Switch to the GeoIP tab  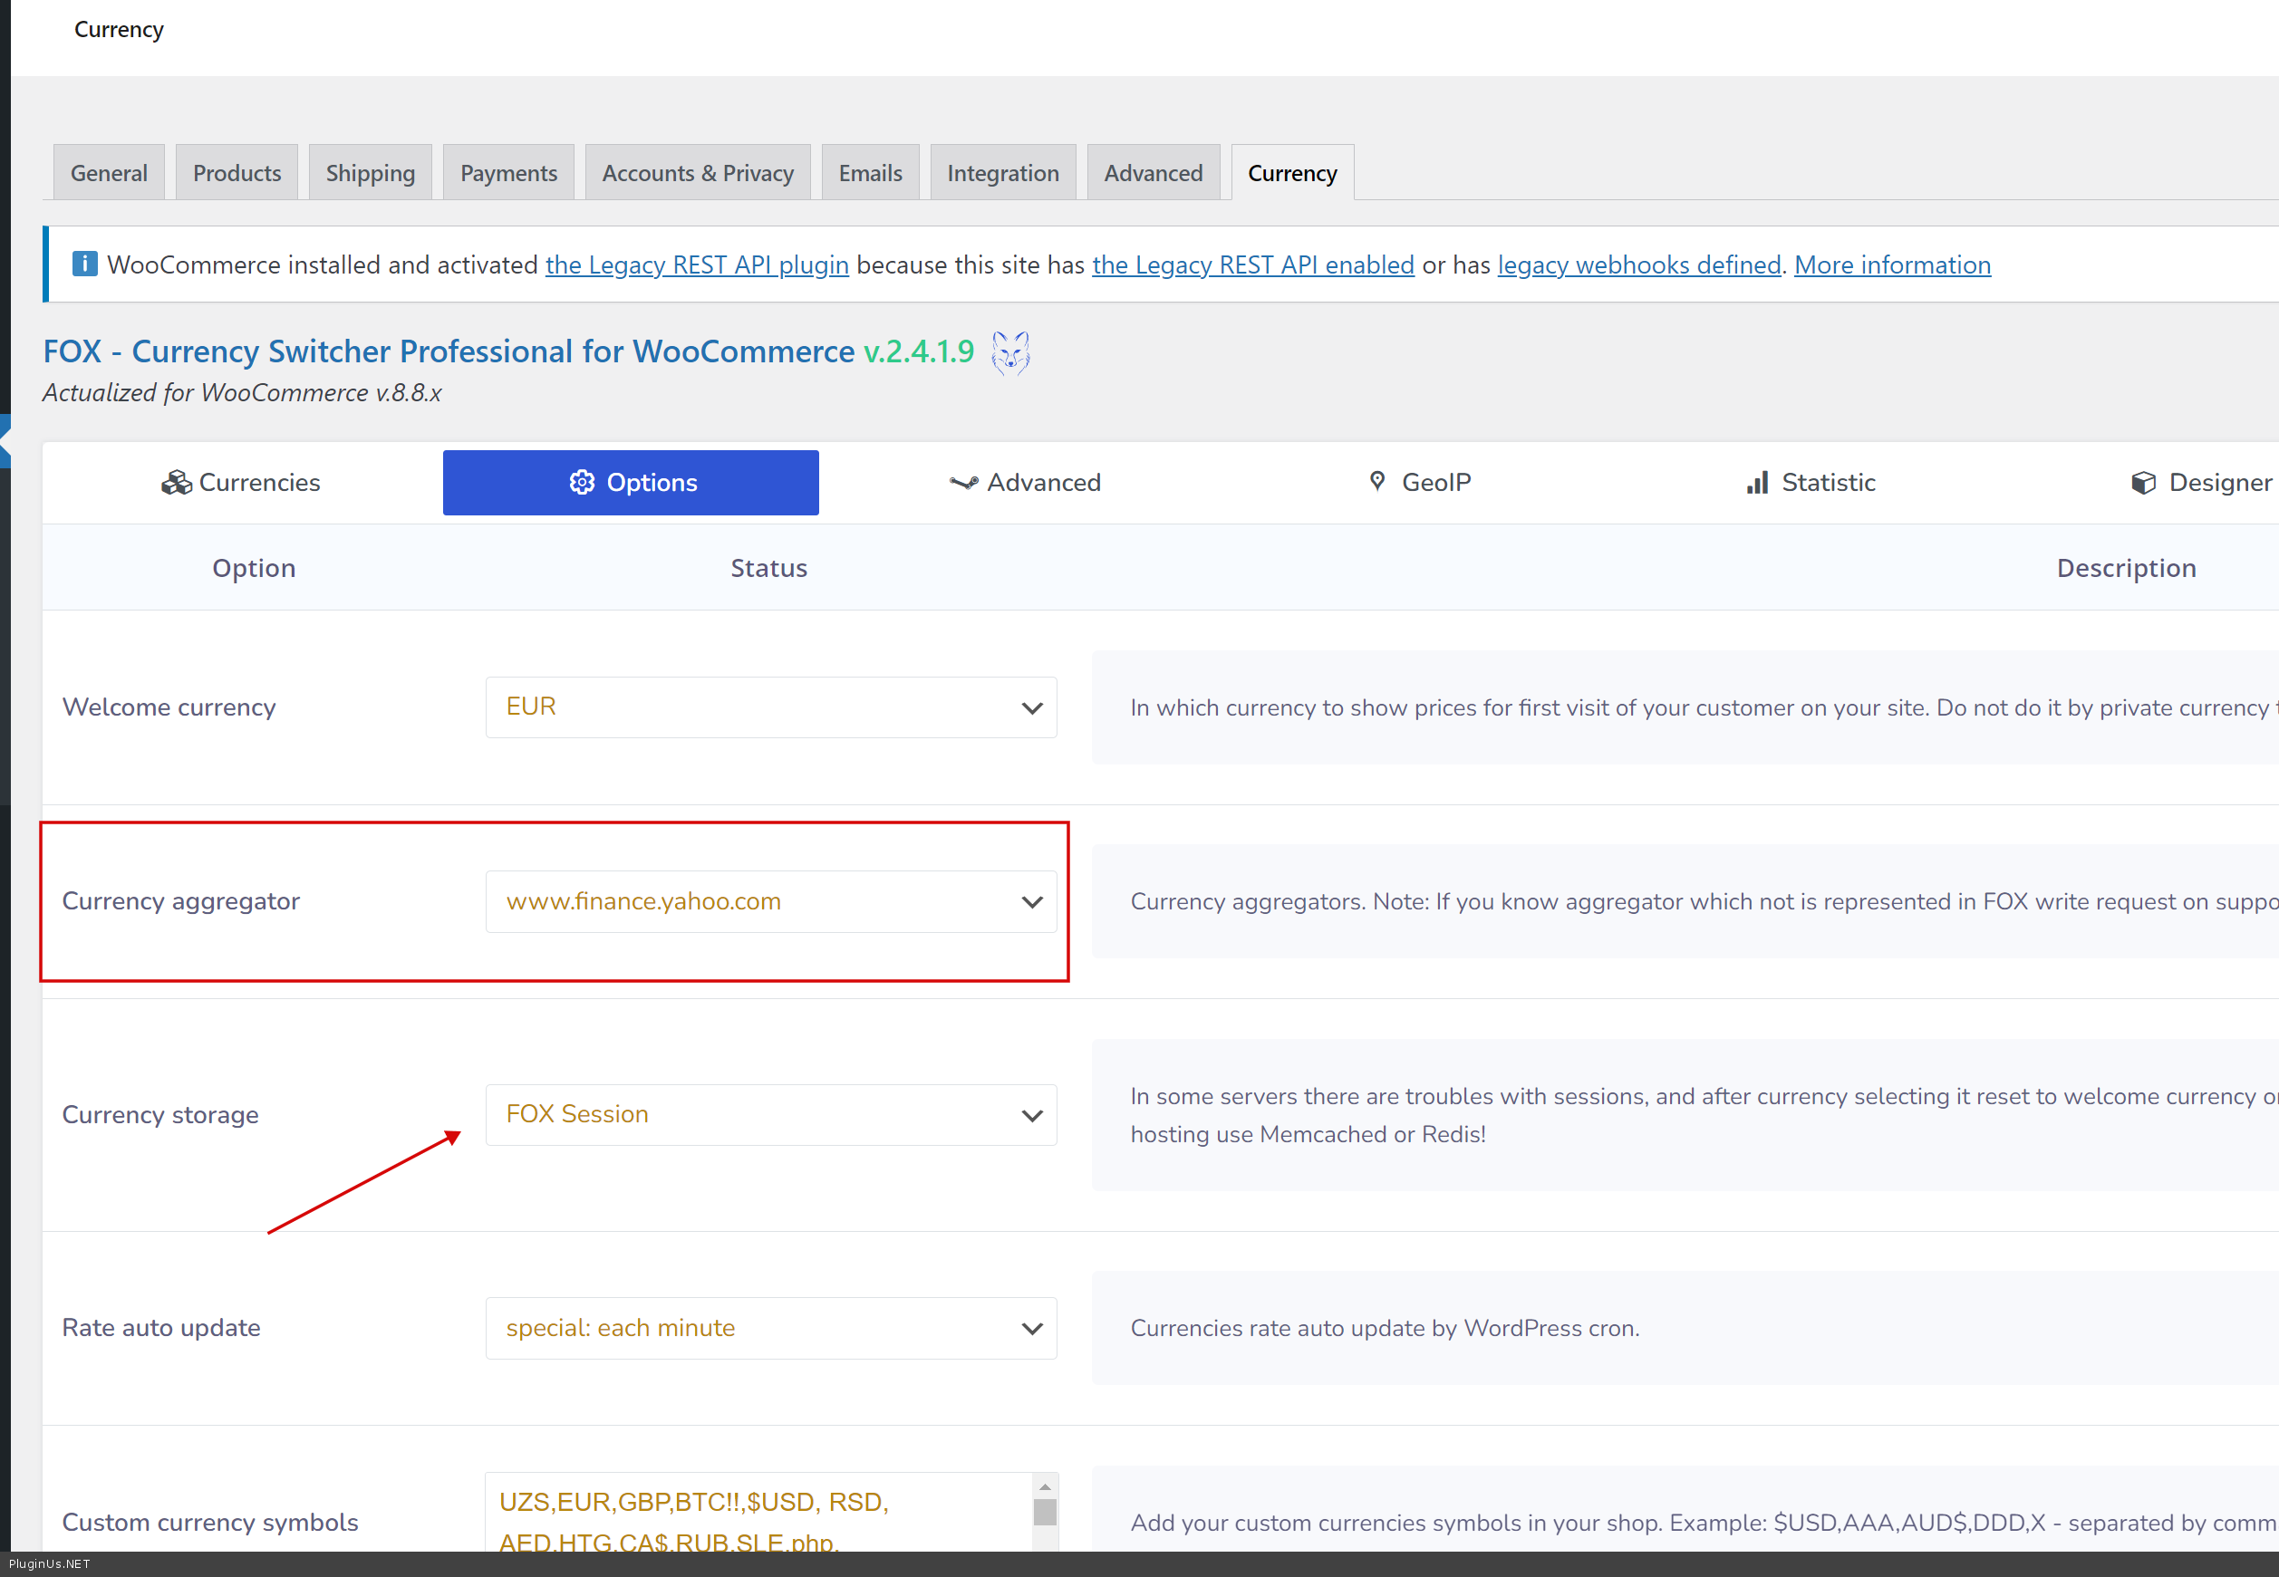click(1419, 482)
